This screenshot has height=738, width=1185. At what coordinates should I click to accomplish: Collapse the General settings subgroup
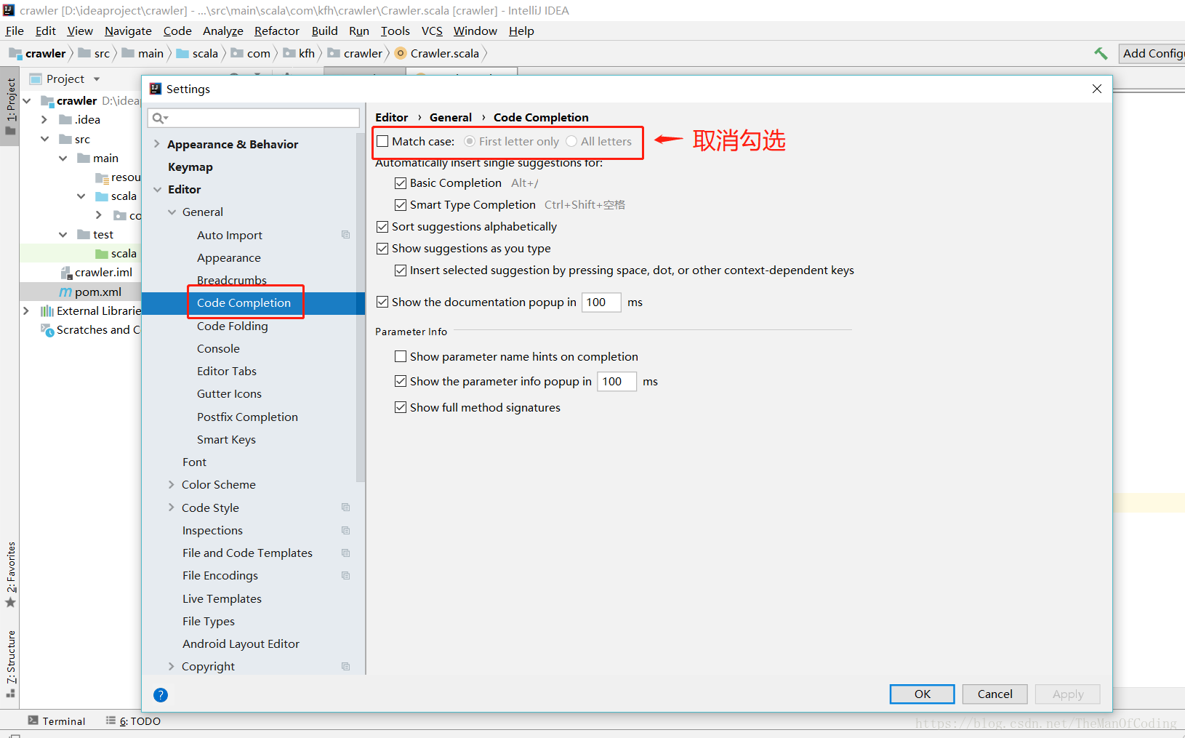coord(172,212)
